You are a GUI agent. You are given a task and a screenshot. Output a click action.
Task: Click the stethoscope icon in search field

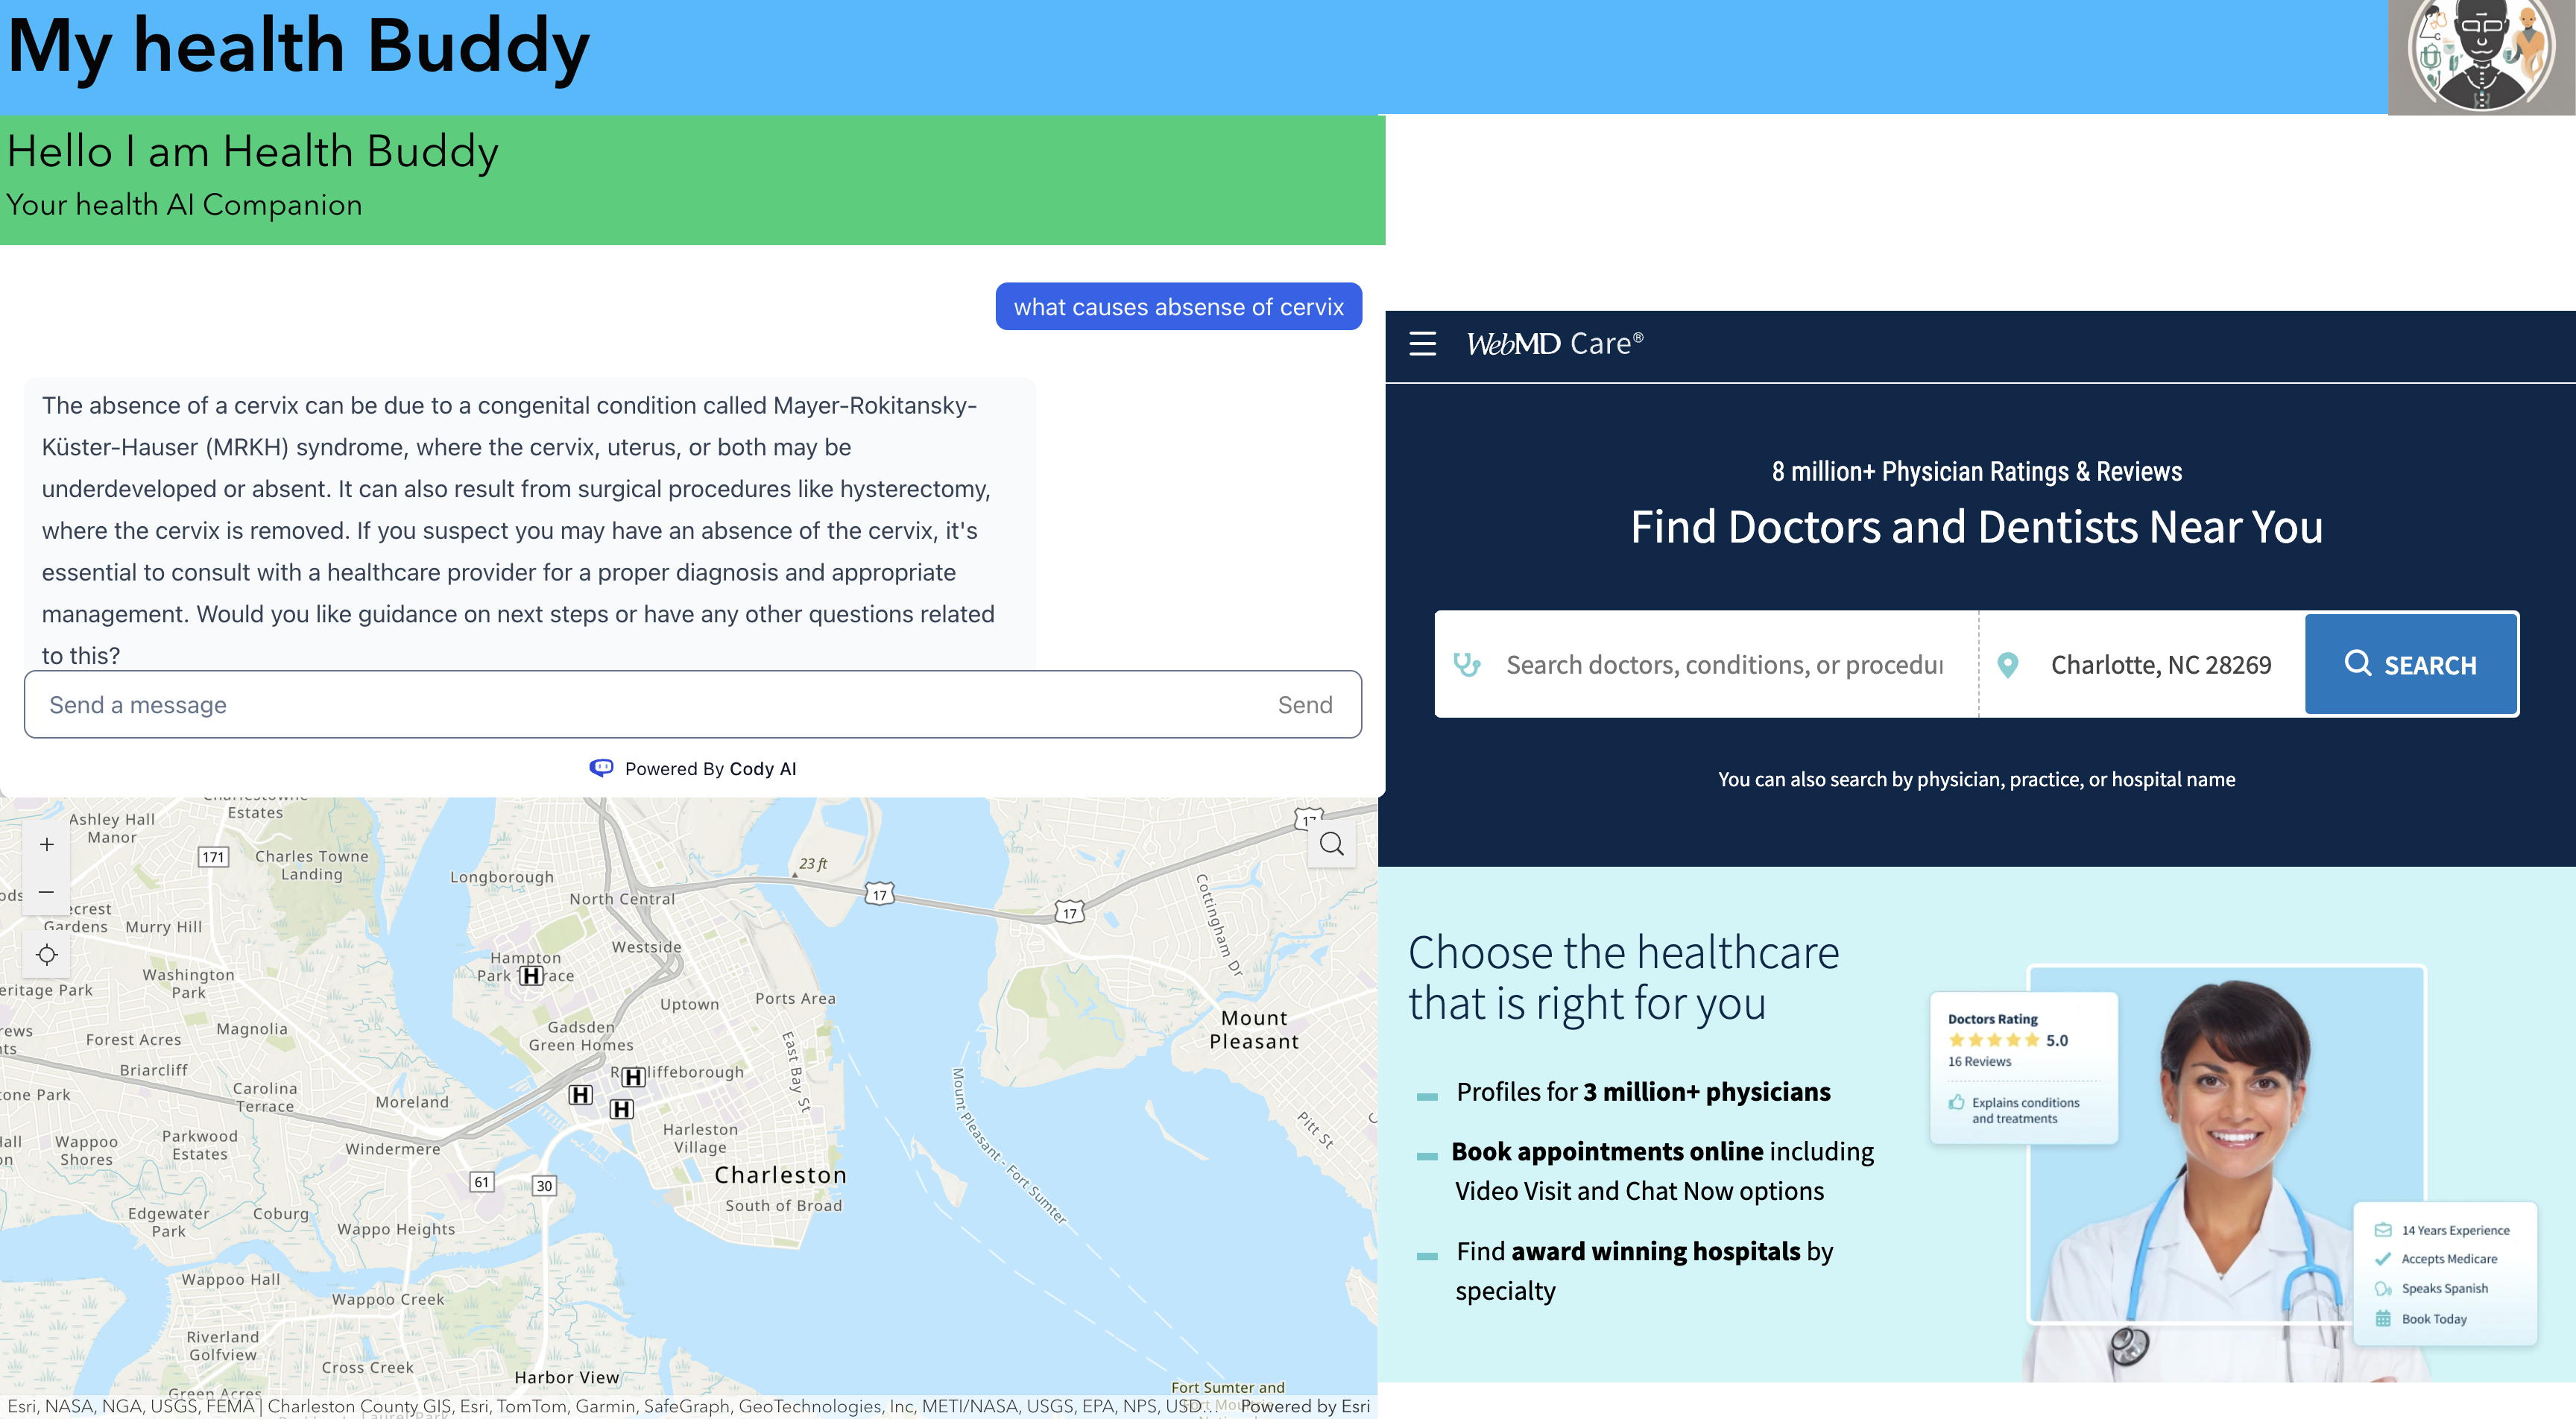pos(1466,665)
